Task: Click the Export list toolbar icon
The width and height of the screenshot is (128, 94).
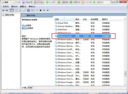Action: (24, 11)
